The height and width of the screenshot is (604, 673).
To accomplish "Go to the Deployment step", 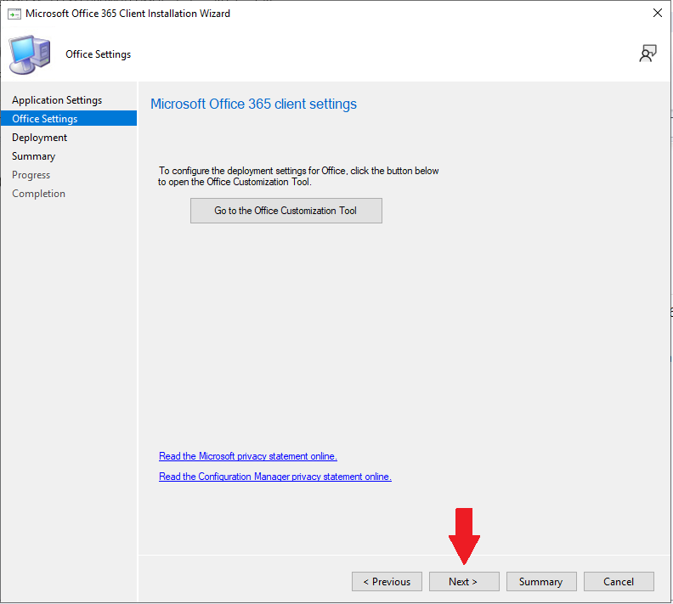I will (39, 138).
